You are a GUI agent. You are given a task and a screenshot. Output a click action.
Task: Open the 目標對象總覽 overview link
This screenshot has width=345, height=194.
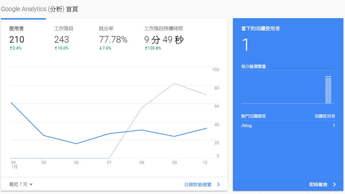198,185
